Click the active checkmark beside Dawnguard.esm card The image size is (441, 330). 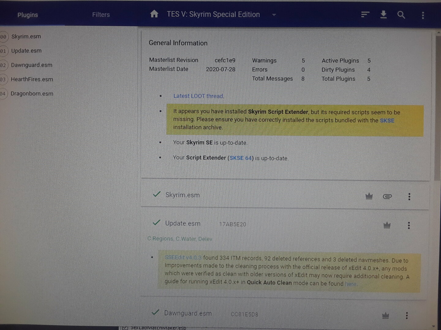(156, 312)
